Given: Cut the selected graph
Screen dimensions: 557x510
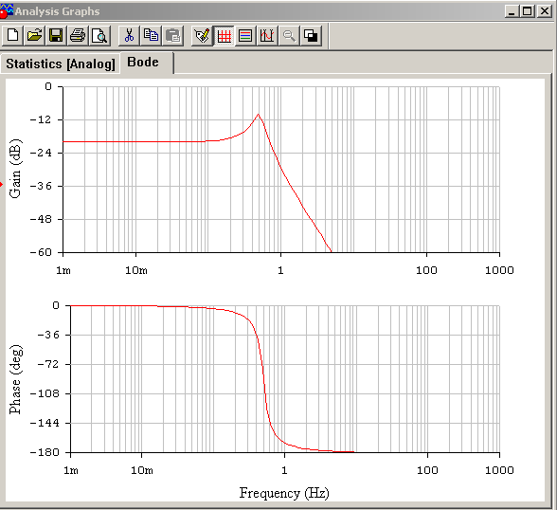Looking at the screenshot, I should [129, 35].
